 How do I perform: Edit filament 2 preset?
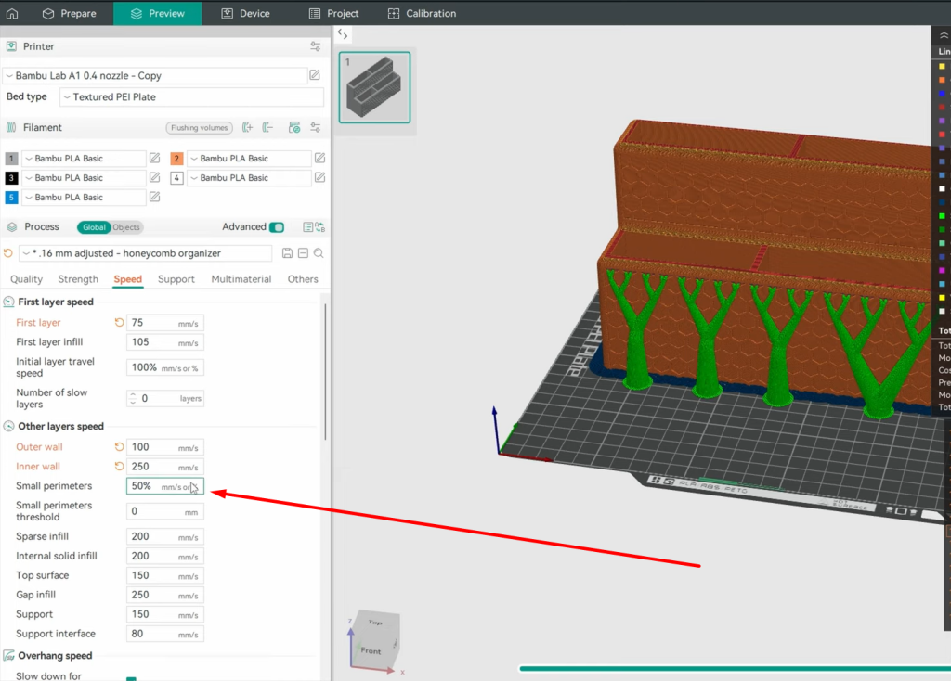point(319,159)
